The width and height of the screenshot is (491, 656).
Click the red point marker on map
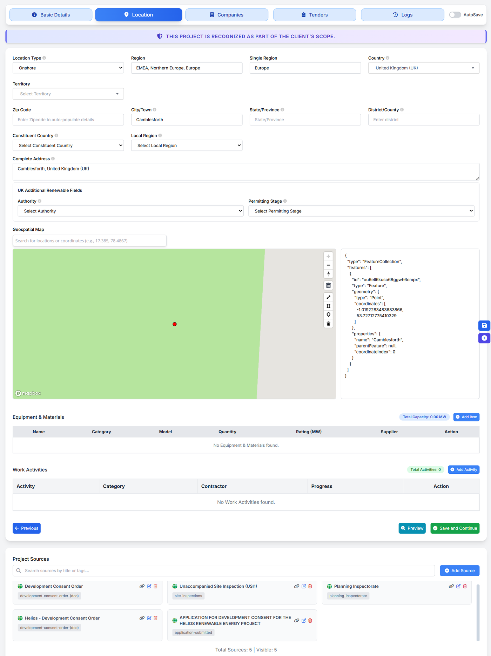(175, 324)
